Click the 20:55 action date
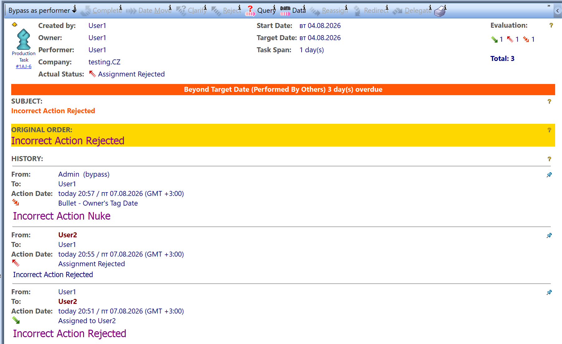The image size is (562, 344). 121,254
